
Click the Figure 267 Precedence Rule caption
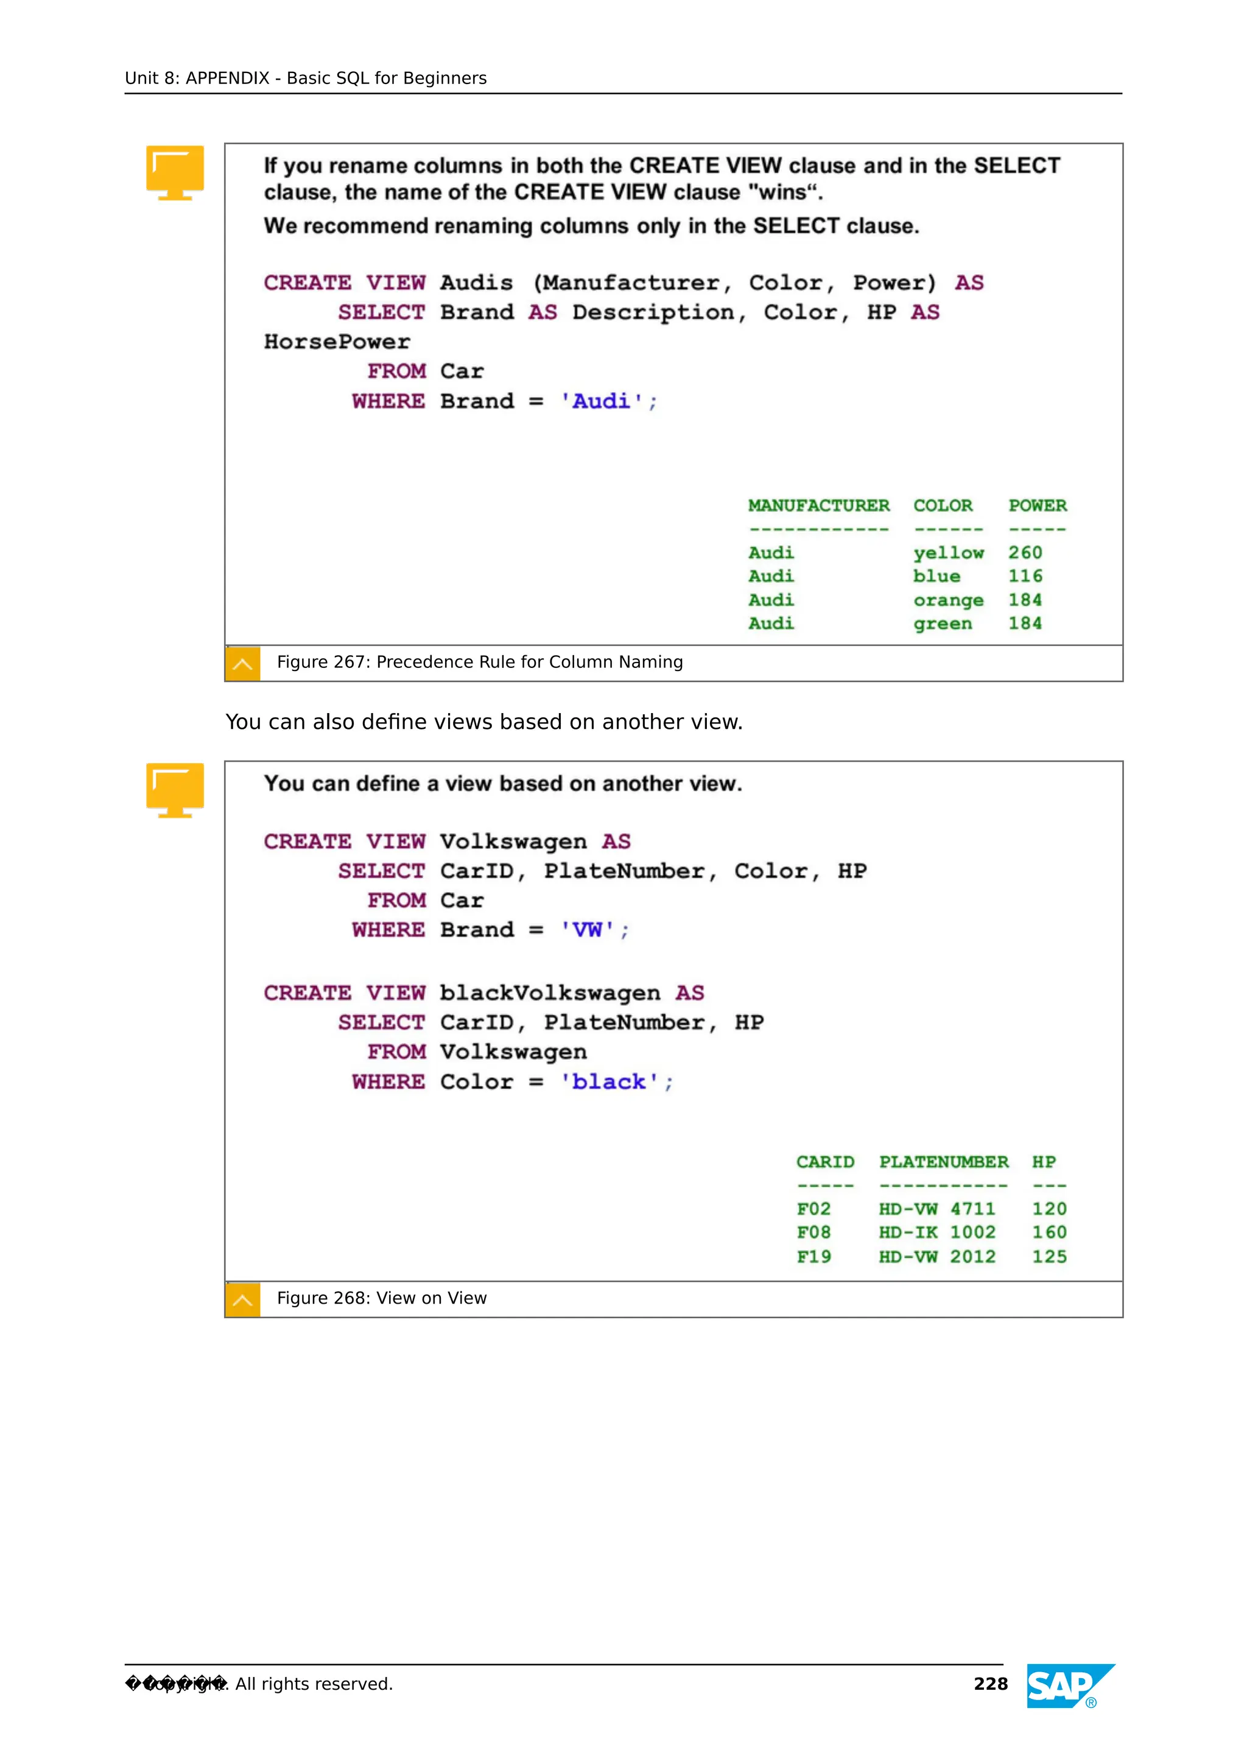point(479,662)
